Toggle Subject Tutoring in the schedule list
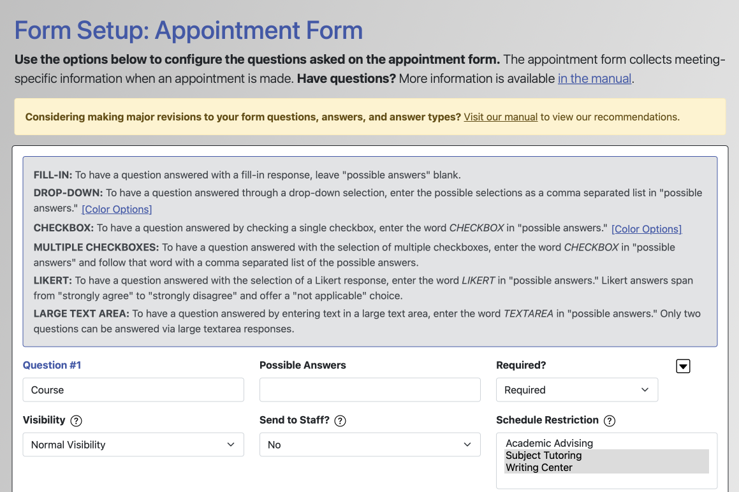Viewport: 739px width, 492px height. tap(543, 456)
